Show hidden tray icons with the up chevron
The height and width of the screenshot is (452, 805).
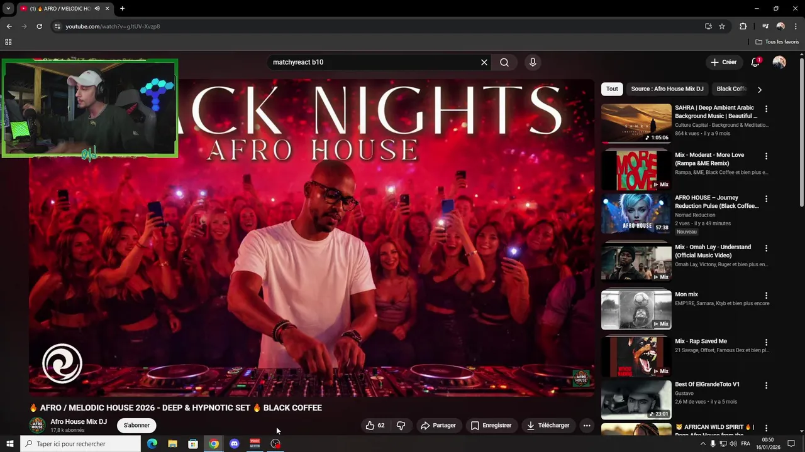pyautogui.click(x=702, y=444)
